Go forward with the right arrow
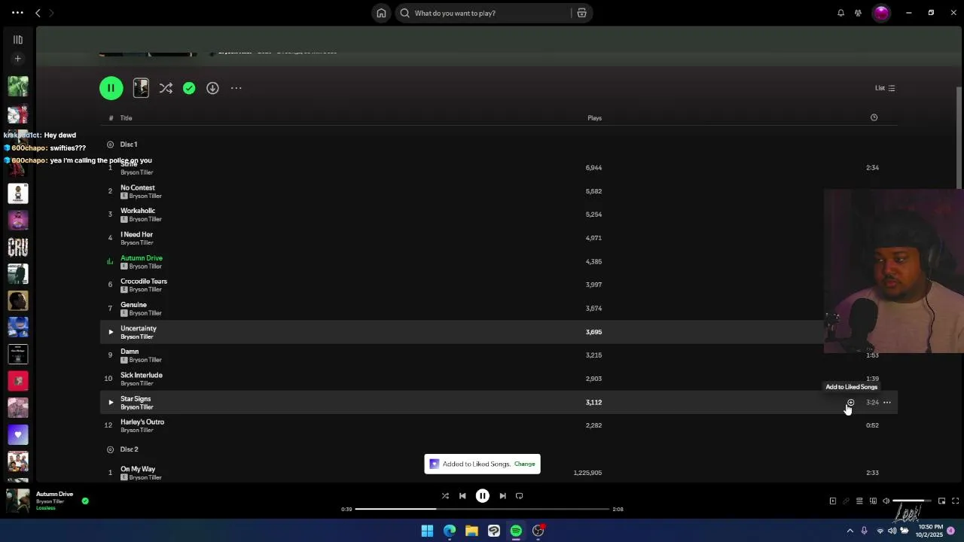This screenshot has height=542, width=964. click(x=51, y=13)
